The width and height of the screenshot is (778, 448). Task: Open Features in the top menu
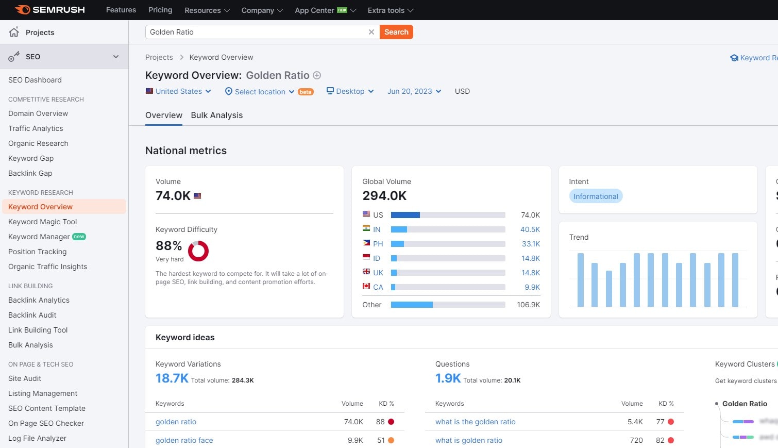pos(121,10)
